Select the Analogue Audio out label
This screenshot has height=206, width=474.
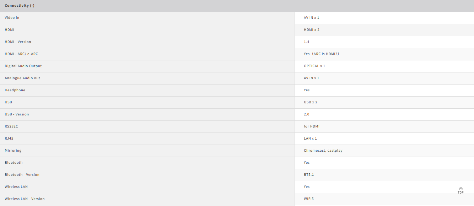coord(22,78)
